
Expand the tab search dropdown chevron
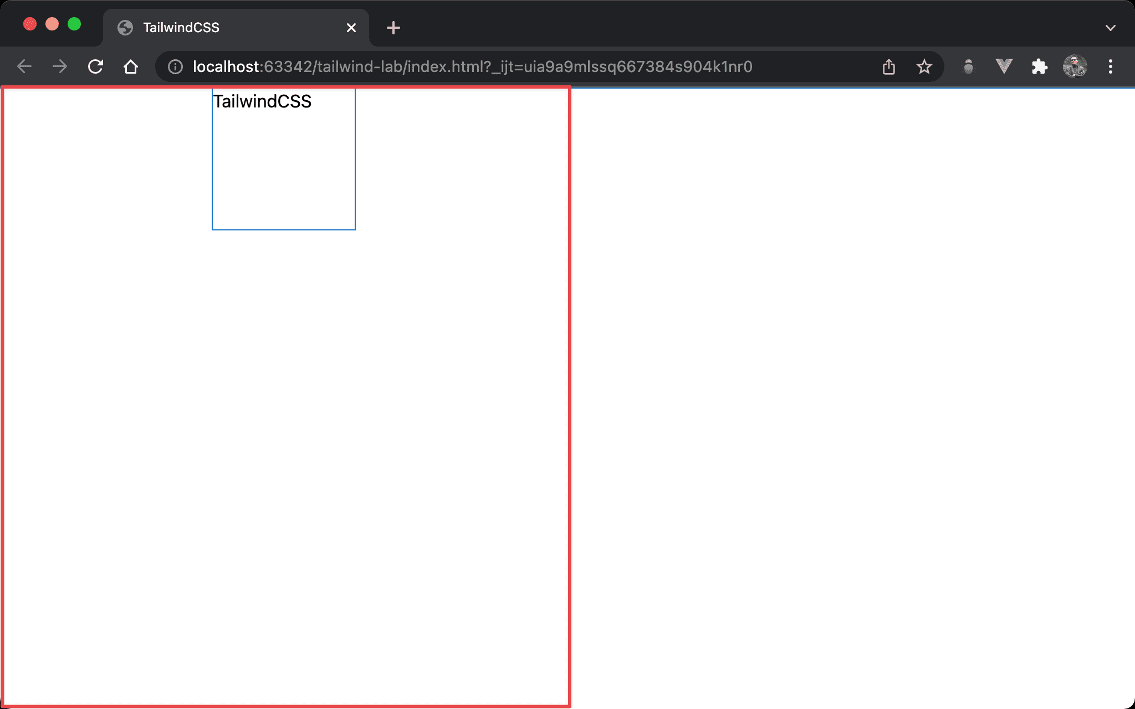tap(1111, 28)
